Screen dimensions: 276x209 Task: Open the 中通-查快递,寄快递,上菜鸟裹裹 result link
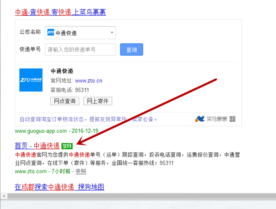tap(60, 12)
